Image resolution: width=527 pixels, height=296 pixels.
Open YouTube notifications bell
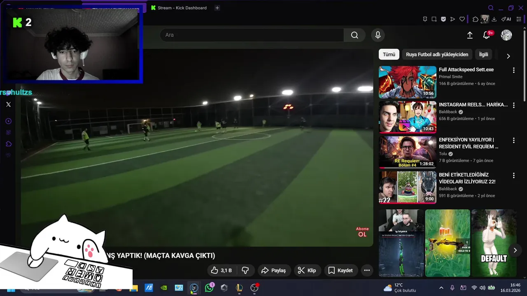487,35
